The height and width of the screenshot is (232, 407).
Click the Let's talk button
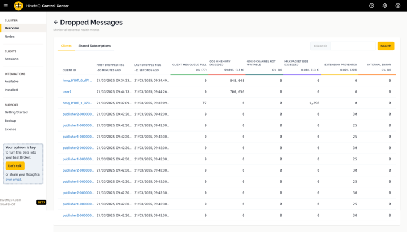tap(15, 166)
